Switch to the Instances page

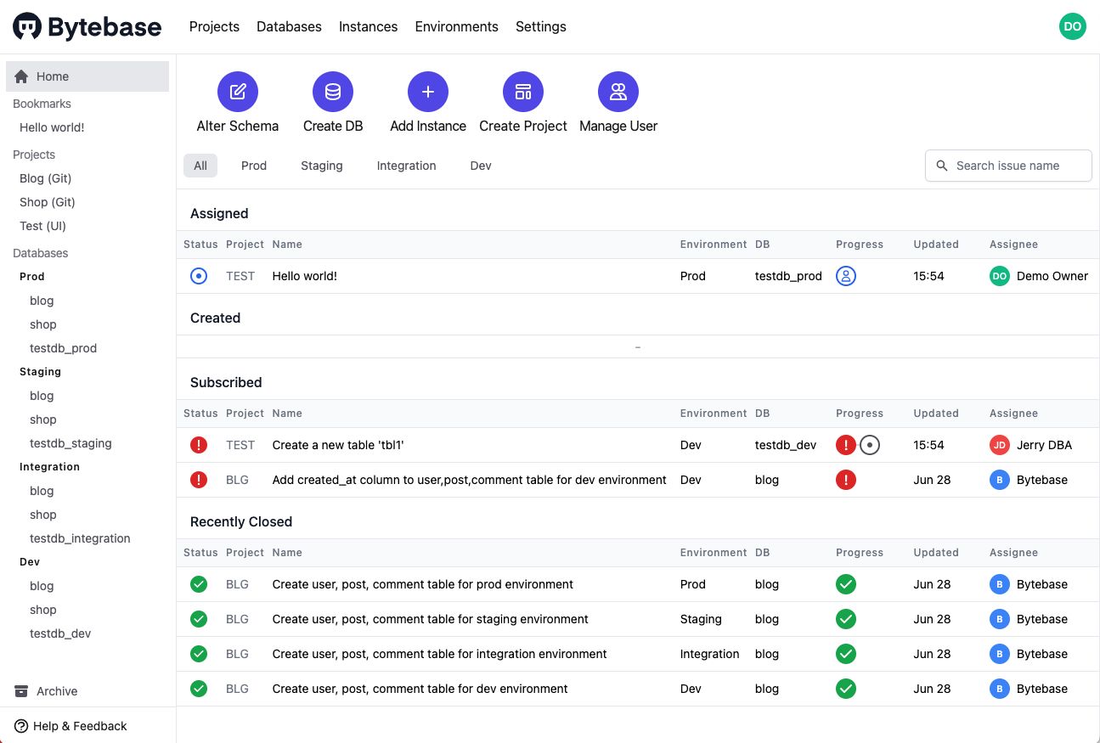pyautogui.click(x=368, y=26)
